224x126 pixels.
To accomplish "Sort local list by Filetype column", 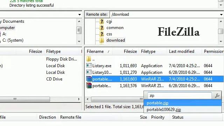I will [62, 51].
